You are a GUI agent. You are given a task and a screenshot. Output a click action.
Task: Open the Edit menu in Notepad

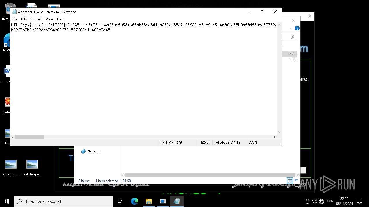tap(24, 19)
